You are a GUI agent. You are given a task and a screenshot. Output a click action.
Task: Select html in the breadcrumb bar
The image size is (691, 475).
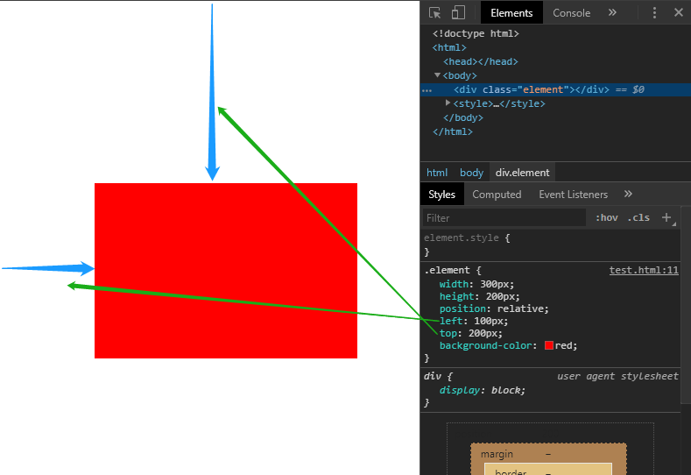pyautogui.click(x=437, y=173)
